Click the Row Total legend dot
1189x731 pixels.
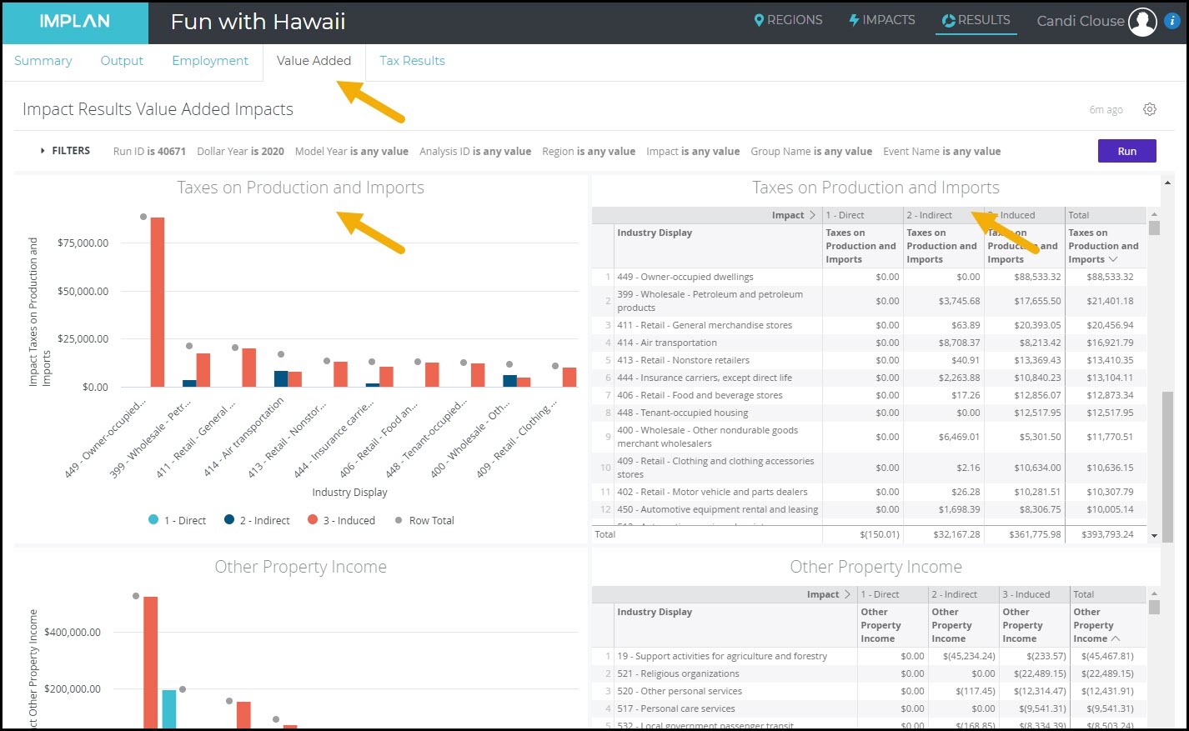coord(399,520)
